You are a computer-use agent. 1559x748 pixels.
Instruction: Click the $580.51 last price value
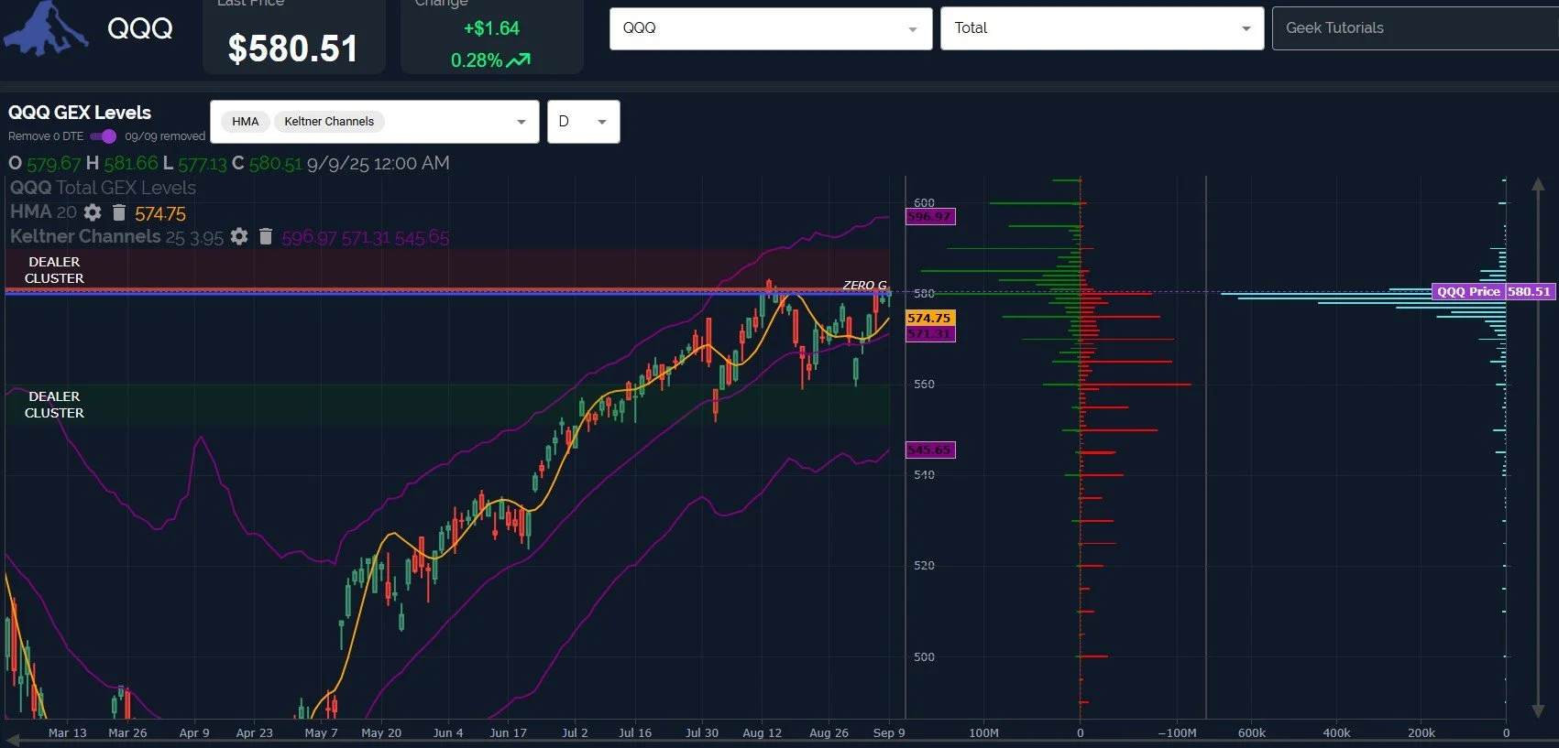tap(292, 49)
